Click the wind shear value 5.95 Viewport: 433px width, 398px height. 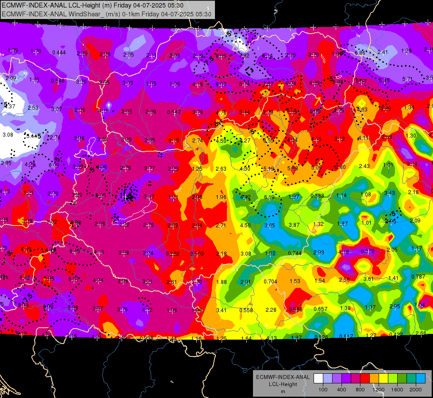point(49,279)
